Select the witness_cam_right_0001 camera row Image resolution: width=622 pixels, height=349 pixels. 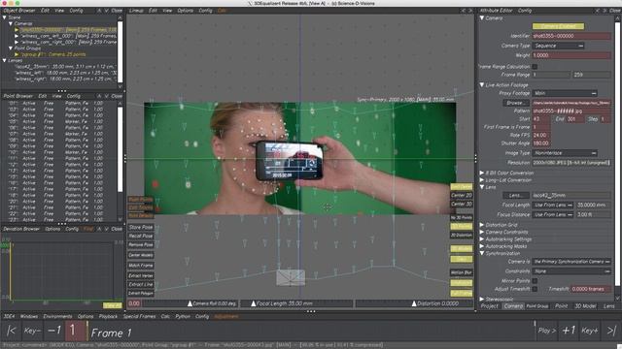[x=68, y=42]
